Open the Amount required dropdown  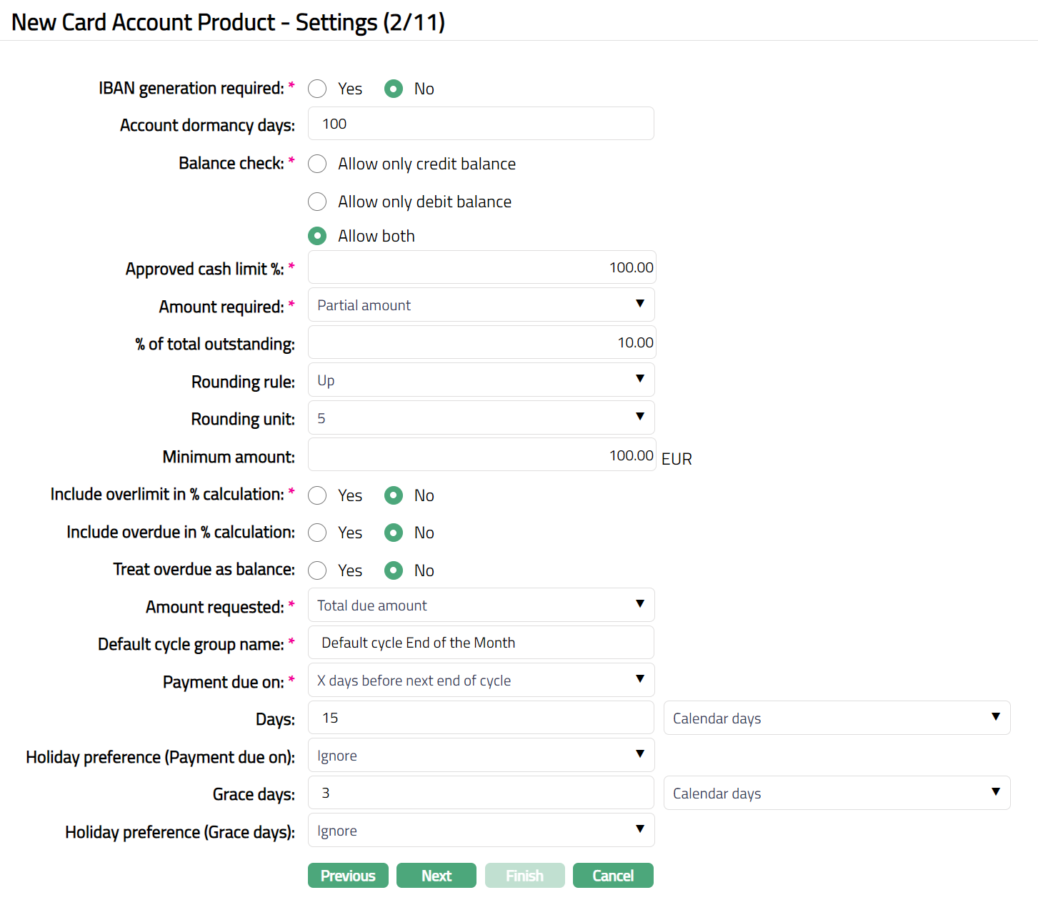pos(481,305)
